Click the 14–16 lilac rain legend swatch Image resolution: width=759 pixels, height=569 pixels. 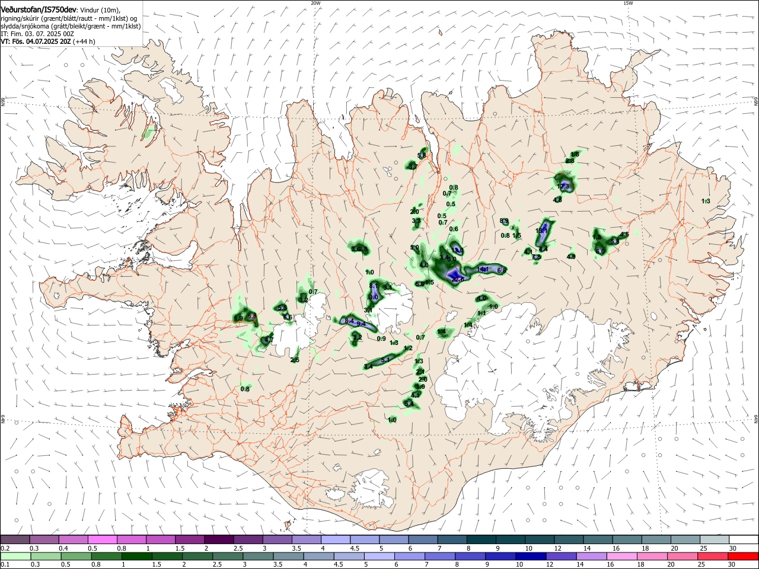coord(591,556)
